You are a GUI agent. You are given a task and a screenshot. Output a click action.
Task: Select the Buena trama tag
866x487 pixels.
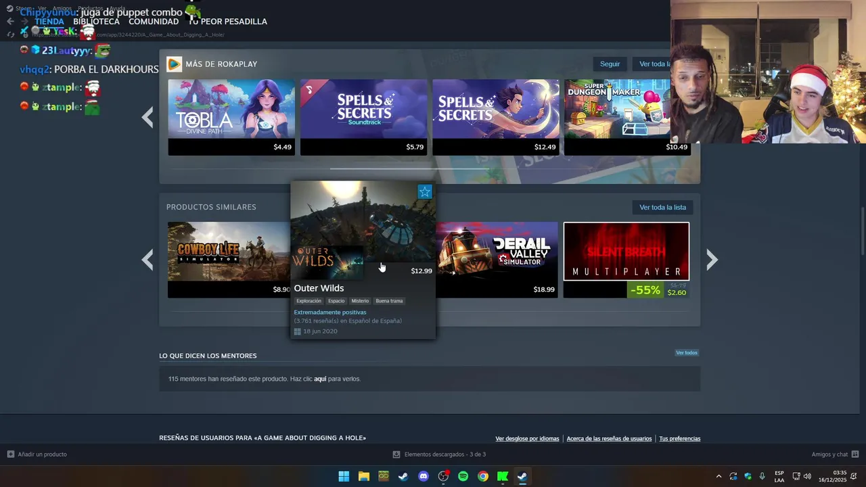click(389, 301)
